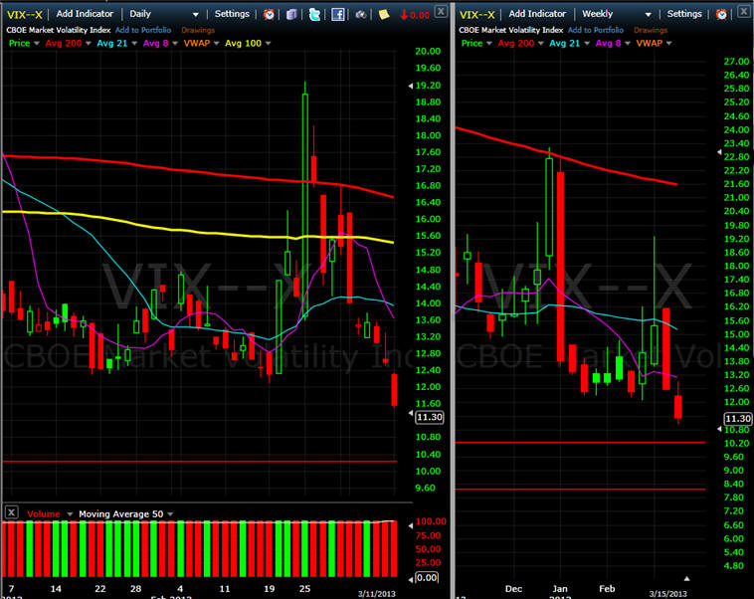Close the Weekly chart panel

744,14
